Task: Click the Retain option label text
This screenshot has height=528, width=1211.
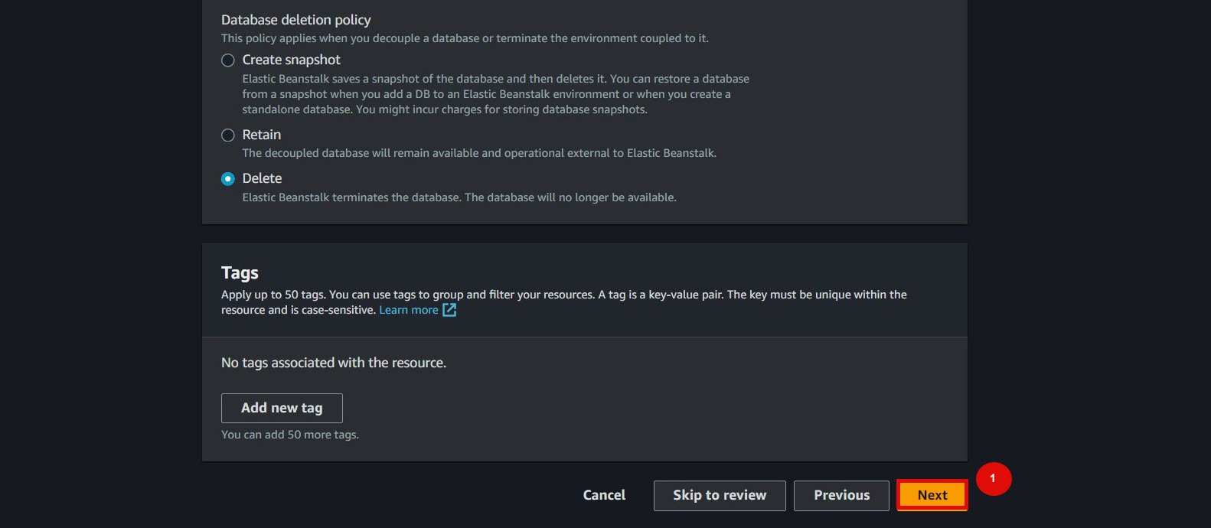Action: tap(262, 135)
